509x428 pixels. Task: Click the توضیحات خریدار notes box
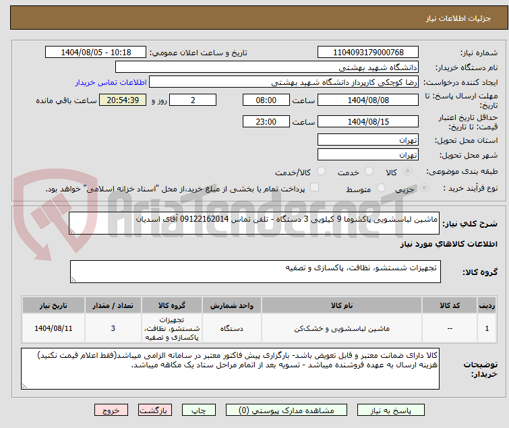pos(230,369)
